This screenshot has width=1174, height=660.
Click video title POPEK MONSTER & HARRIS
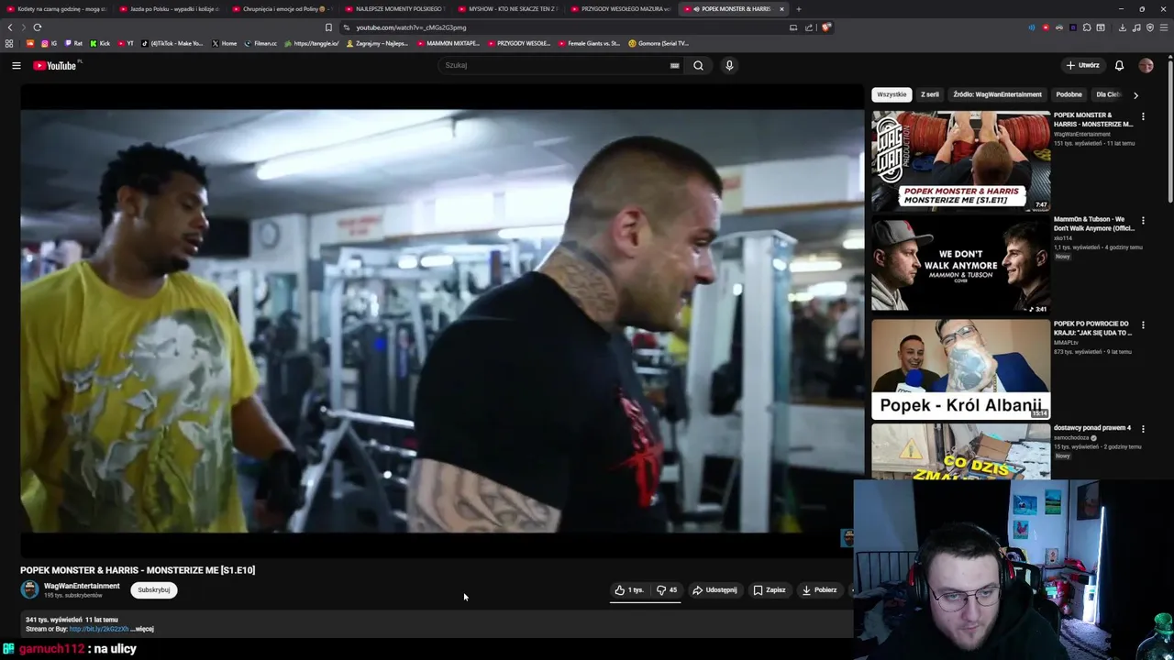[138, 570]
